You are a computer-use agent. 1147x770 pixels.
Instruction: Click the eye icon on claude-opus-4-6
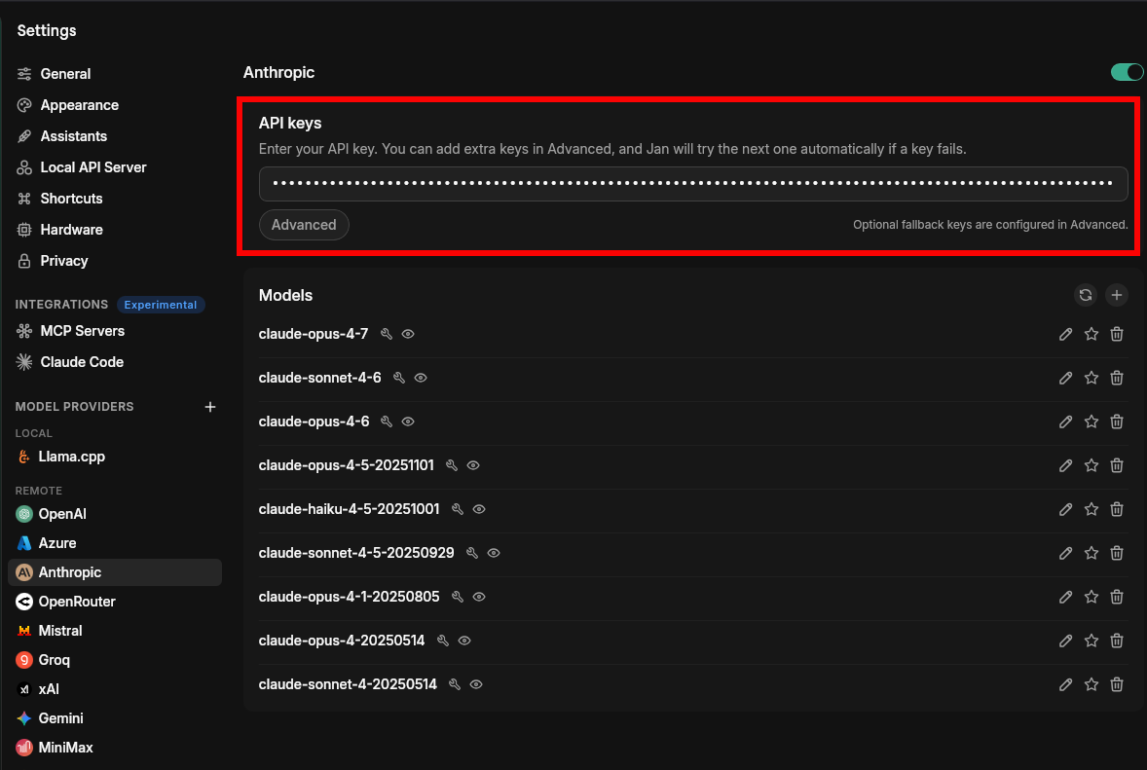coord(408,422)
